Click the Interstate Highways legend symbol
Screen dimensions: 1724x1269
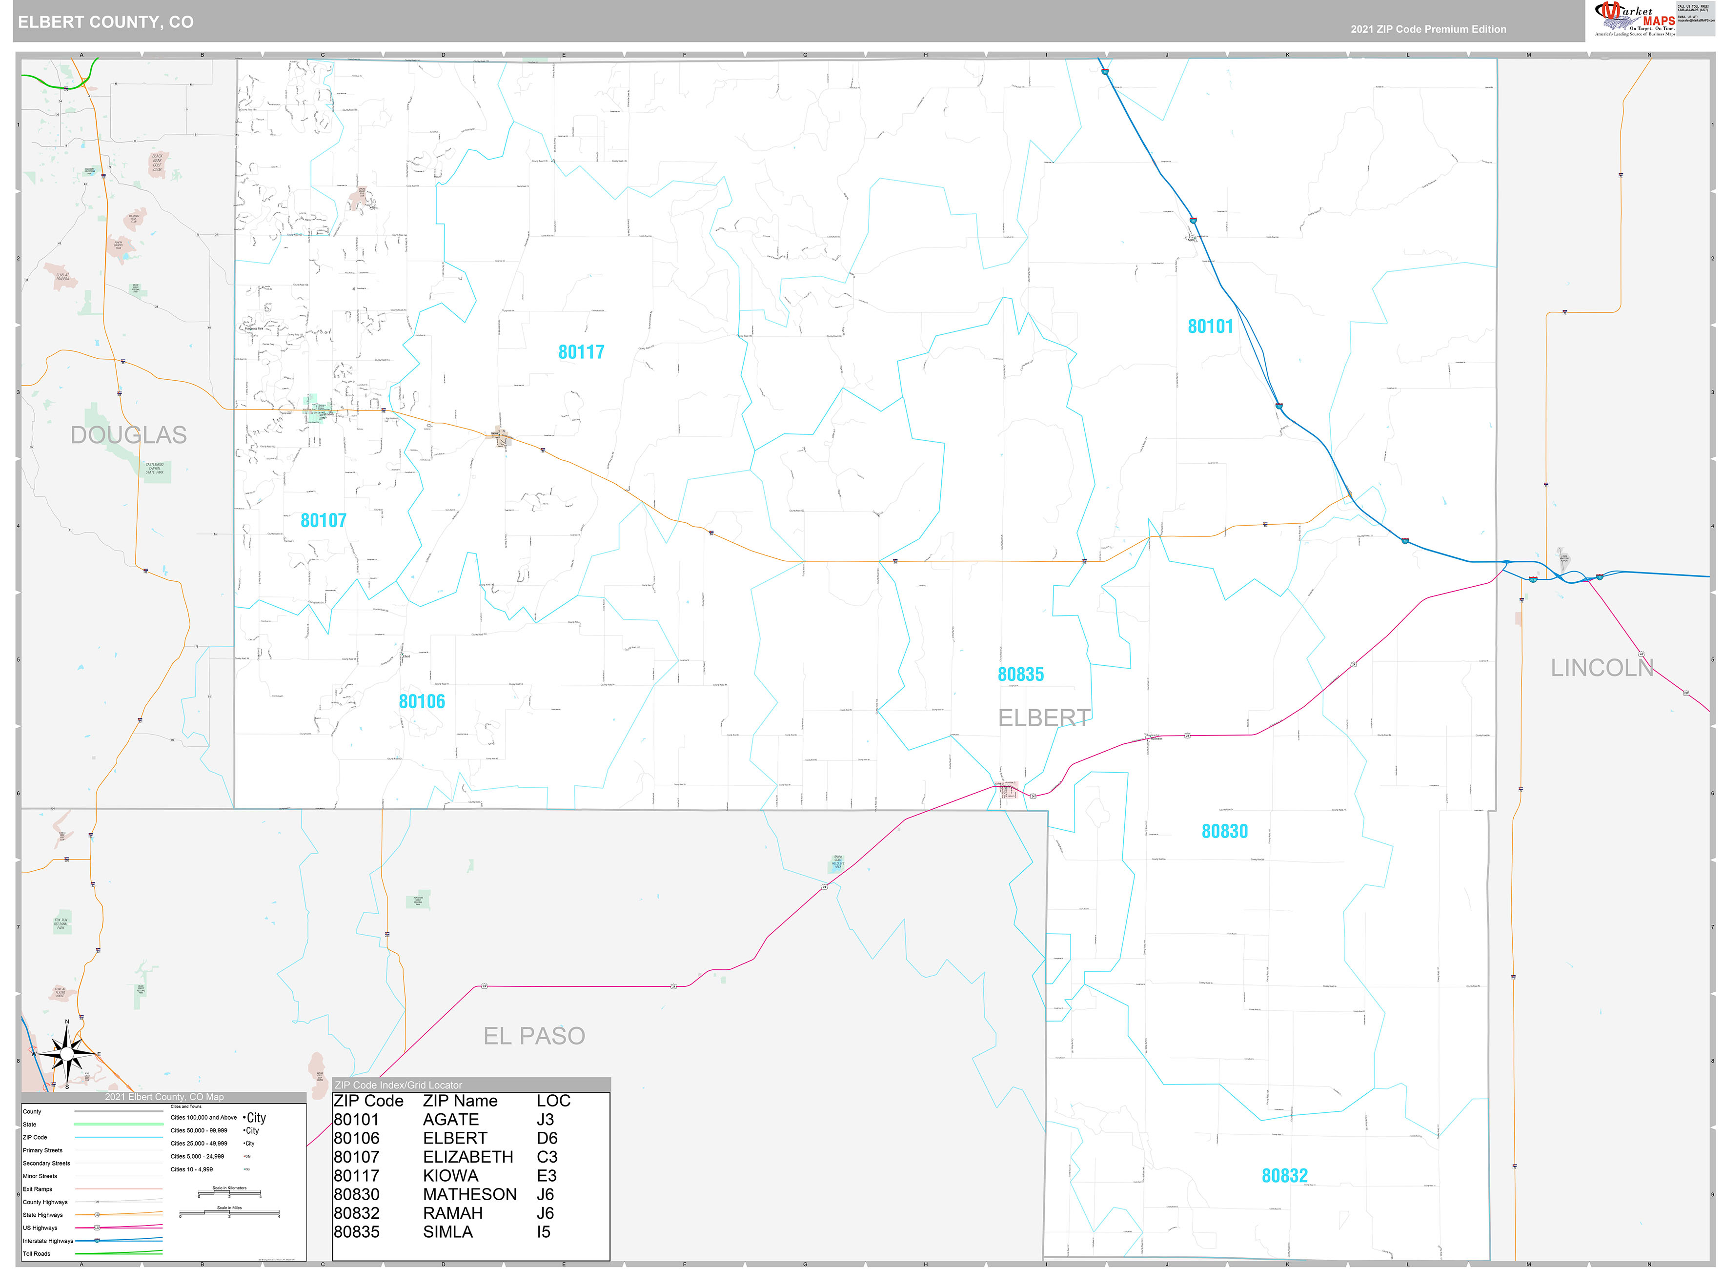97,1241
